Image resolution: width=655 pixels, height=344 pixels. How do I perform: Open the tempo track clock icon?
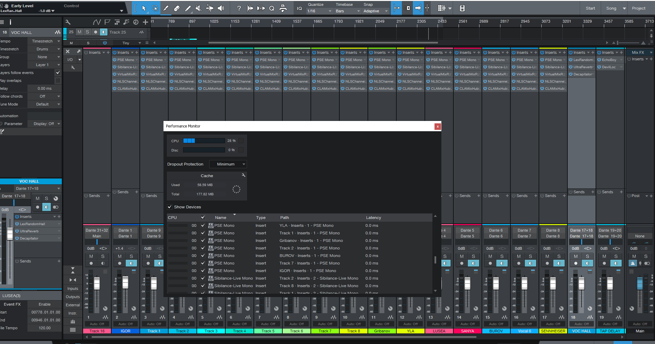(136, 22)
